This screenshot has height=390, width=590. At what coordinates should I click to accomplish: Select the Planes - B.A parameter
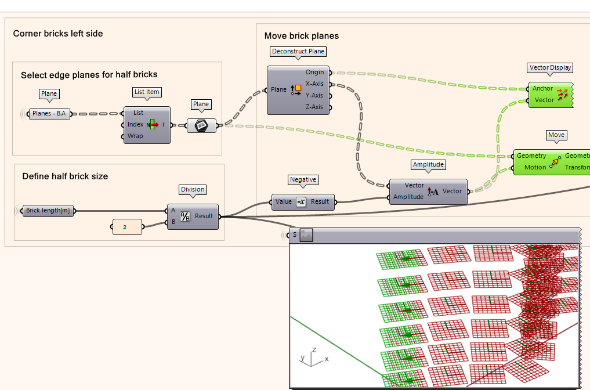click(49, 114)
